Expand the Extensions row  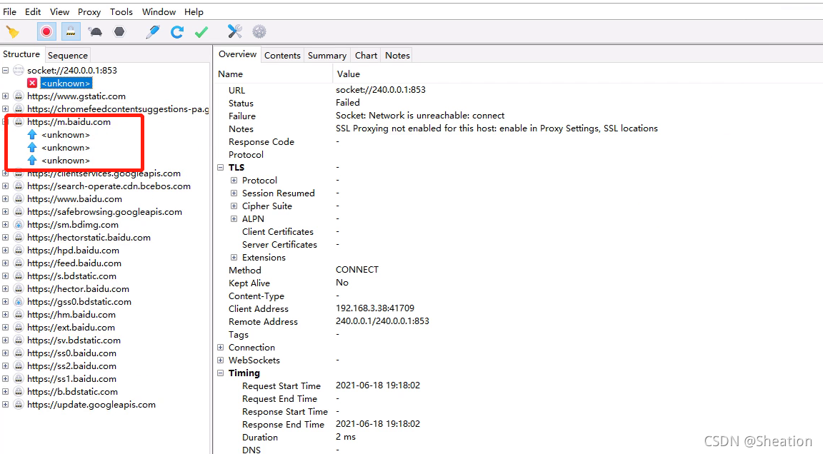click(234, 258)
